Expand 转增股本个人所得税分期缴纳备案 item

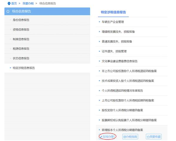(122, 130)
